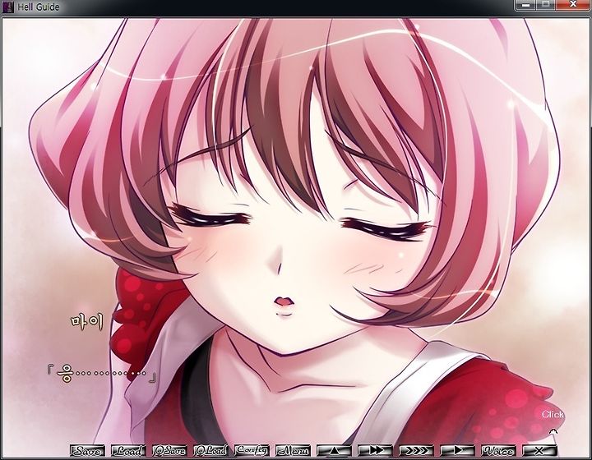This screenshot has width=592, height=460.
Task: Open the Config settings
Action: coord(252,451)
